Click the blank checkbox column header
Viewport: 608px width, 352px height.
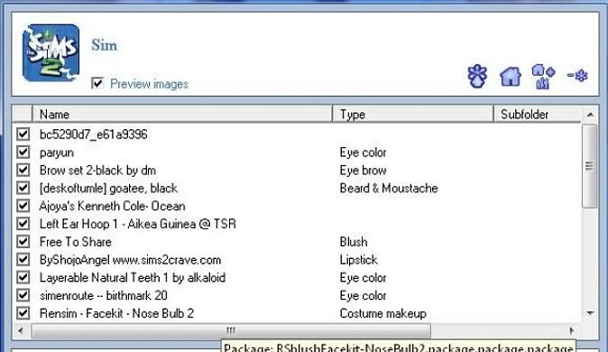click(x=23, y=114)
